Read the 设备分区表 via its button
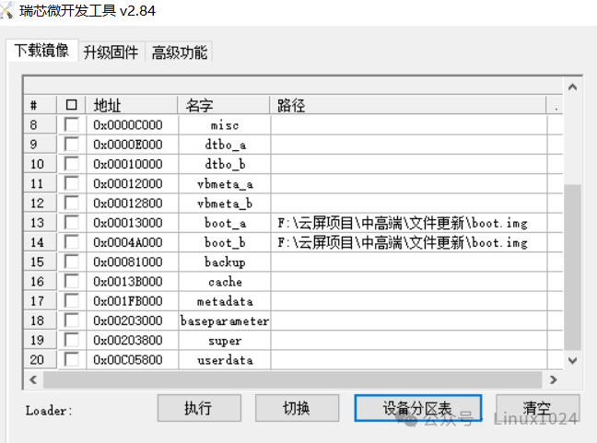Image resolution: width=597 pixels, height=443 pixels. pyautogui.click(x=418, y=408)
